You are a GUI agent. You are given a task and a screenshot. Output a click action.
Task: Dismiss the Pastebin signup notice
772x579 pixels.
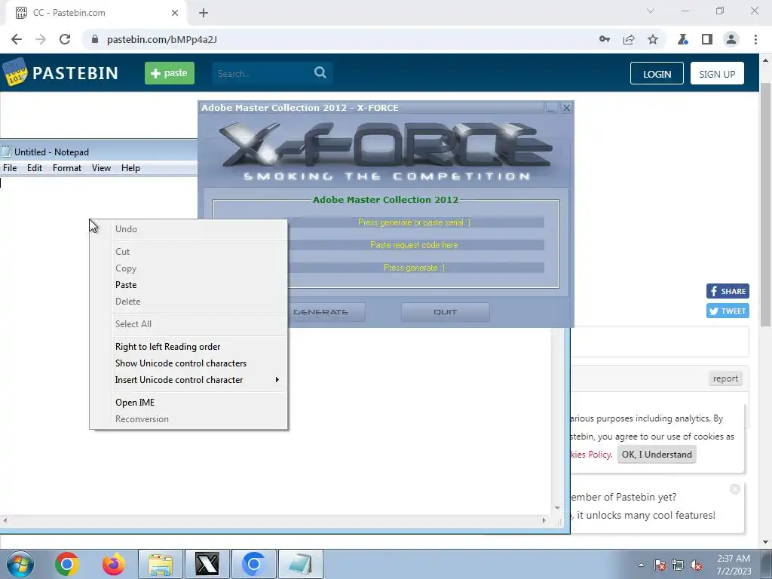click(x=734, y=489)
